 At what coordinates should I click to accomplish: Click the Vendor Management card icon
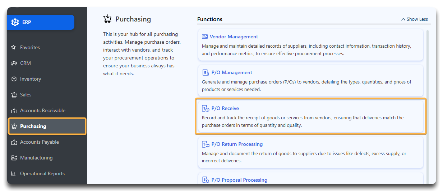[x=205, y=37]
